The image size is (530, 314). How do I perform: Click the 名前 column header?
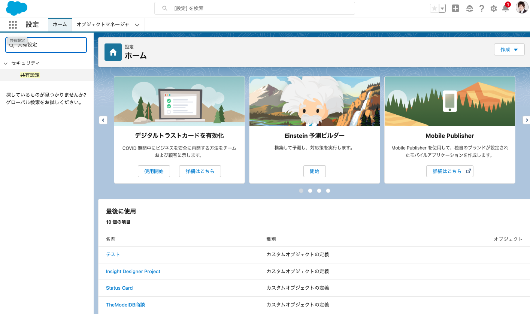tap(111, 239)
